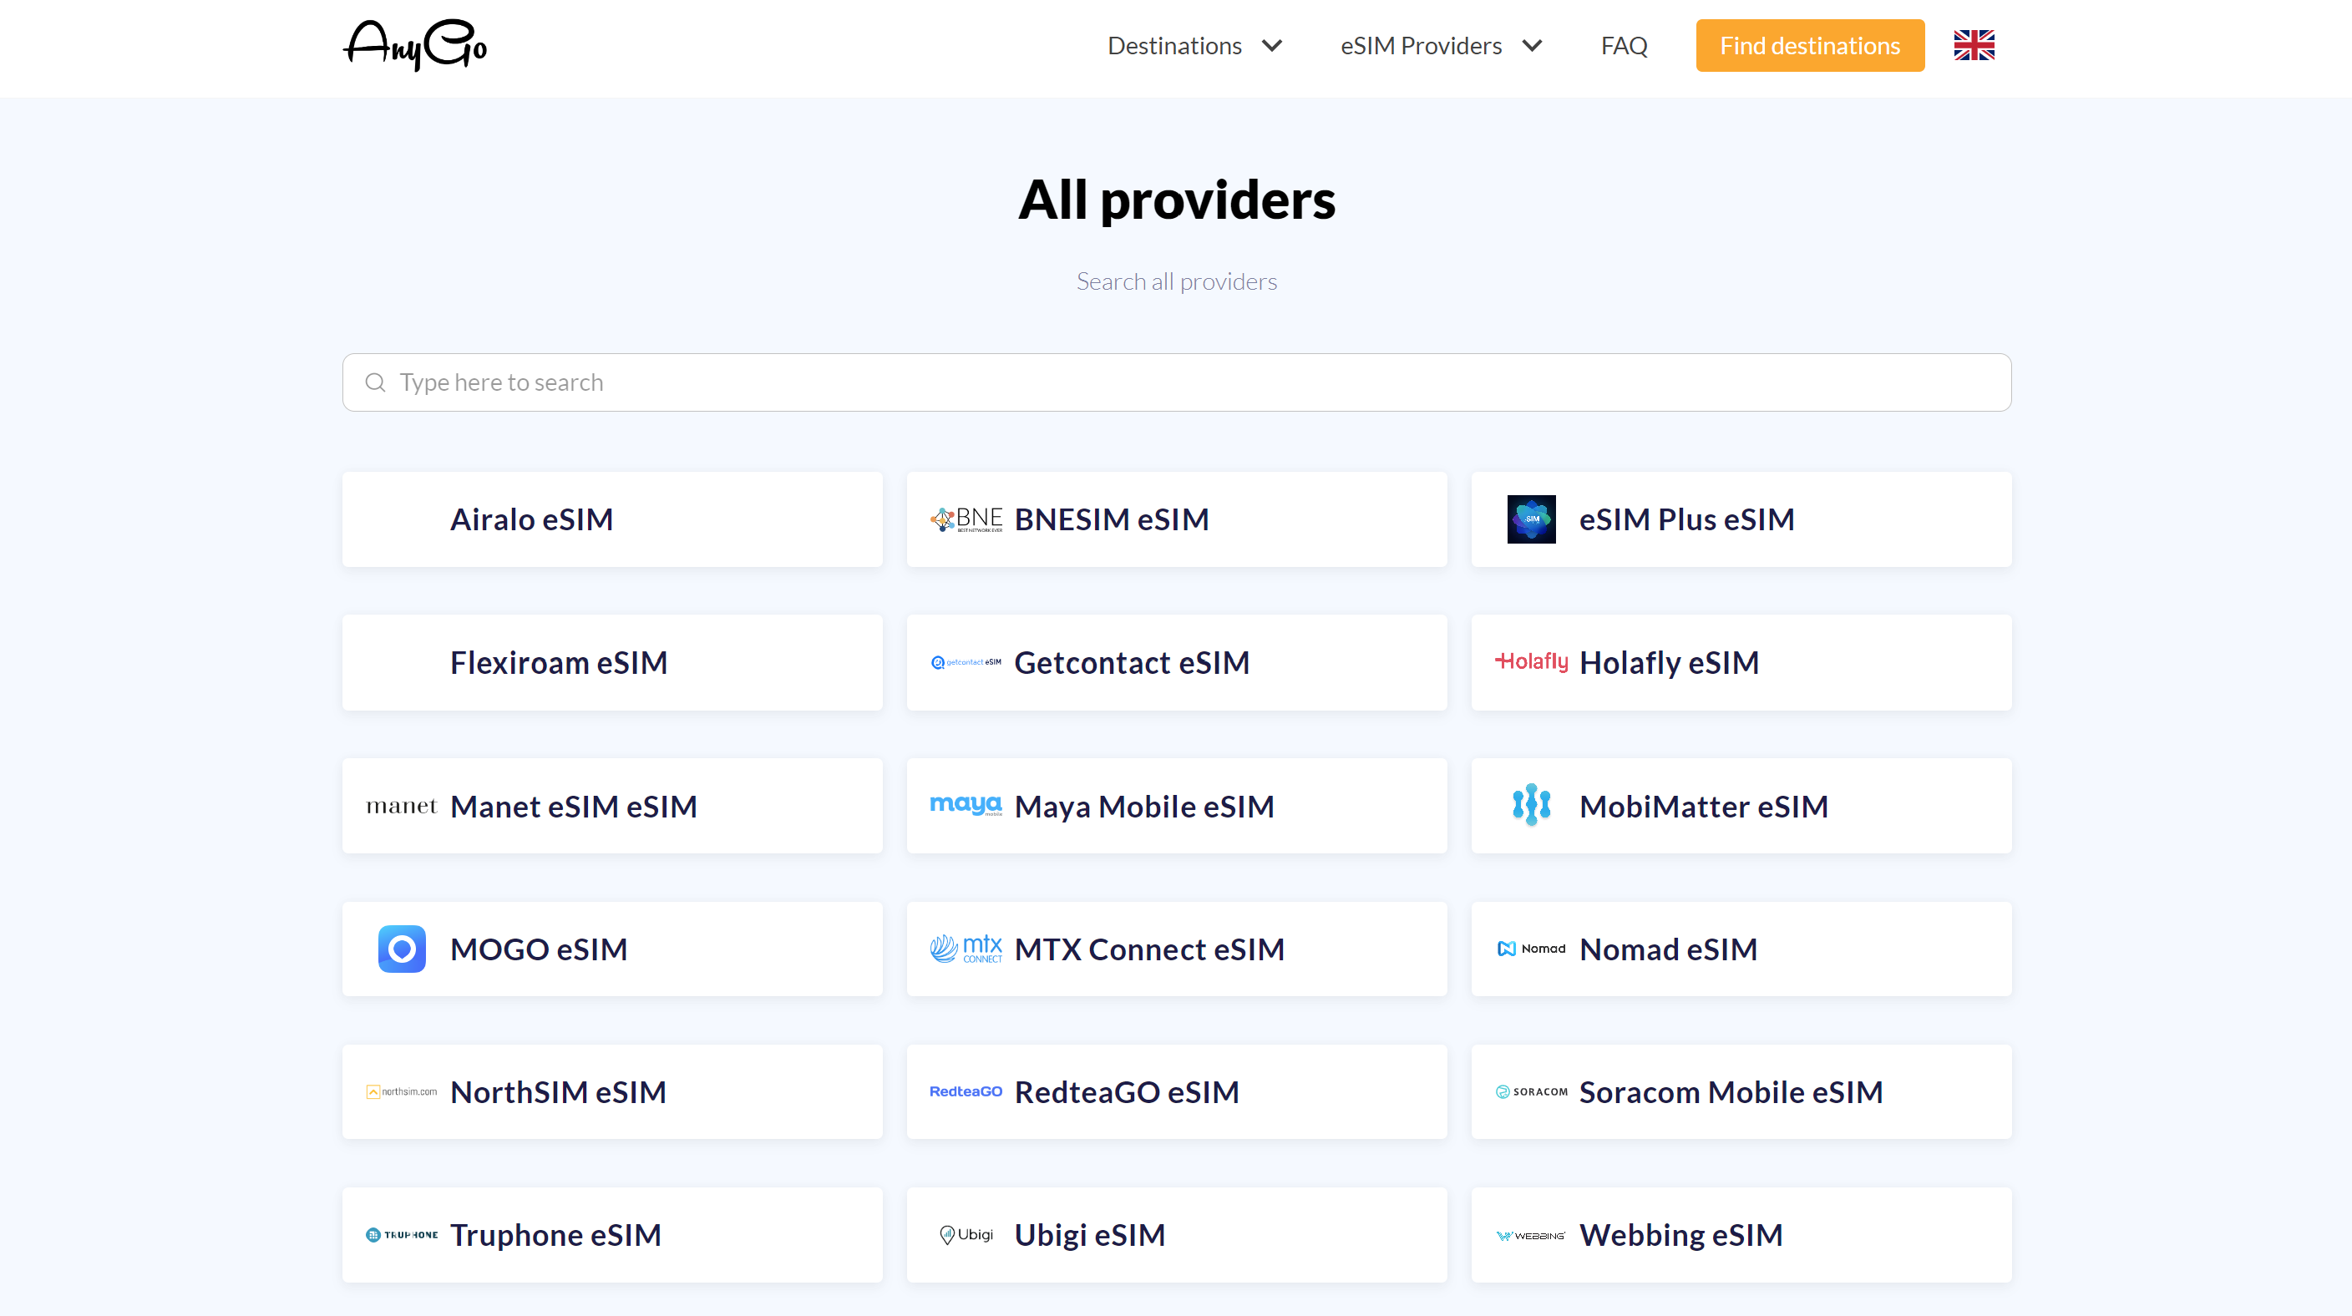Viewport: 2352px width, 1316px height.
Task: Click the Soracom logo icon
Action: pyautogui.click(x=1531, y=1091)
